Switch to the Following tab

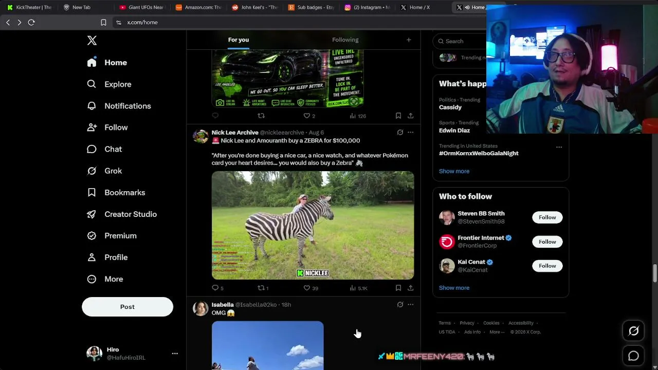pos(345,40)
